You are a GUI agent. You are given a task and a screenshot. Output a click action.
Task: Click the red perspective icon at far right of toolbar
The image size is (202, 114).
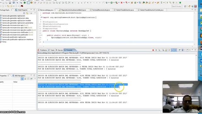coord(195,6)
